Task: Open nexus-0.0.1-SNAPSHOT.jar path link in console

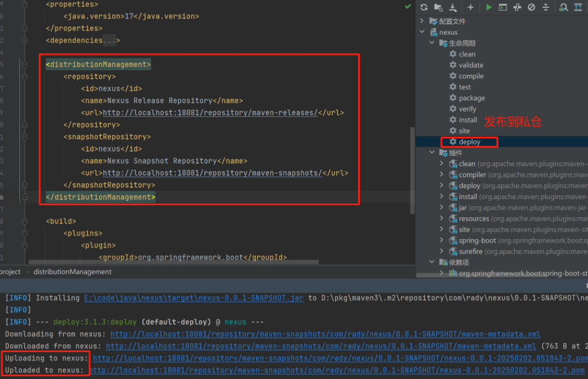Action: pyautogui.click(x=194, y=298)
